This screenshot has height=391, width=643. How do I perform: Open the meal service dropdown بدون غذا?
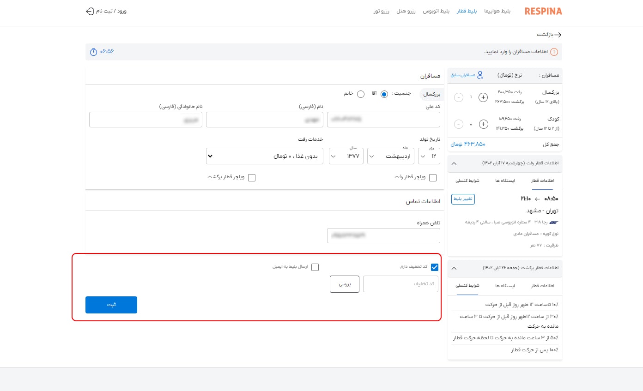pos(264,156)
